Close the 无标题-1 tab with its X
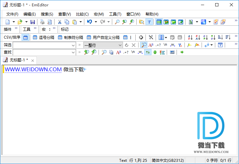239x164 pixels. (32, 60)
